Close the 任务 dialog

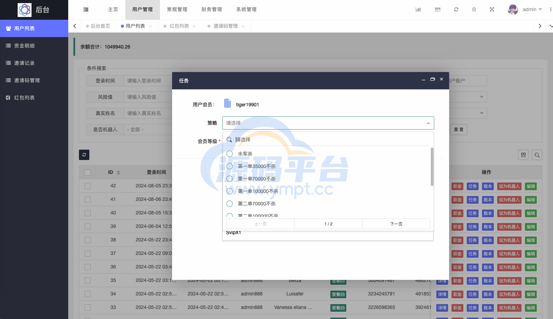[x=441, y=79]
